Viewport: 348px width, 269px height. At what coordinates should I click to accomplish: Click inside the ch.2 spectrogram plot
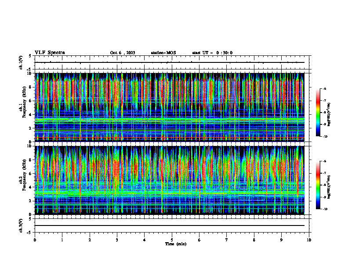[x=169, y=180]
